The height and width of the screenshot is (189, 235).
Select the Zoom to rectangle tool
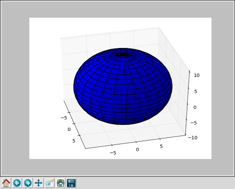pos(49,183)
